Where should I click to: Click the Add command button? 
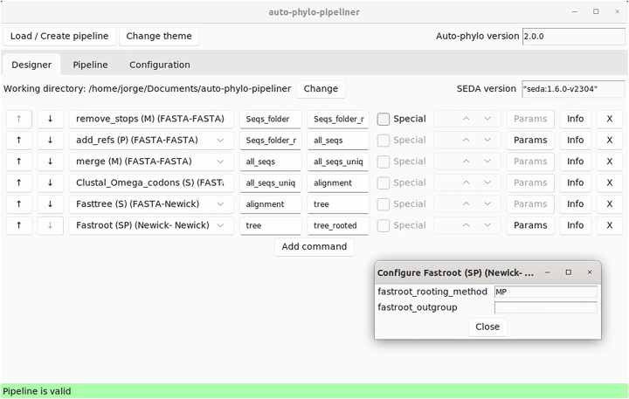coord(314,246)
